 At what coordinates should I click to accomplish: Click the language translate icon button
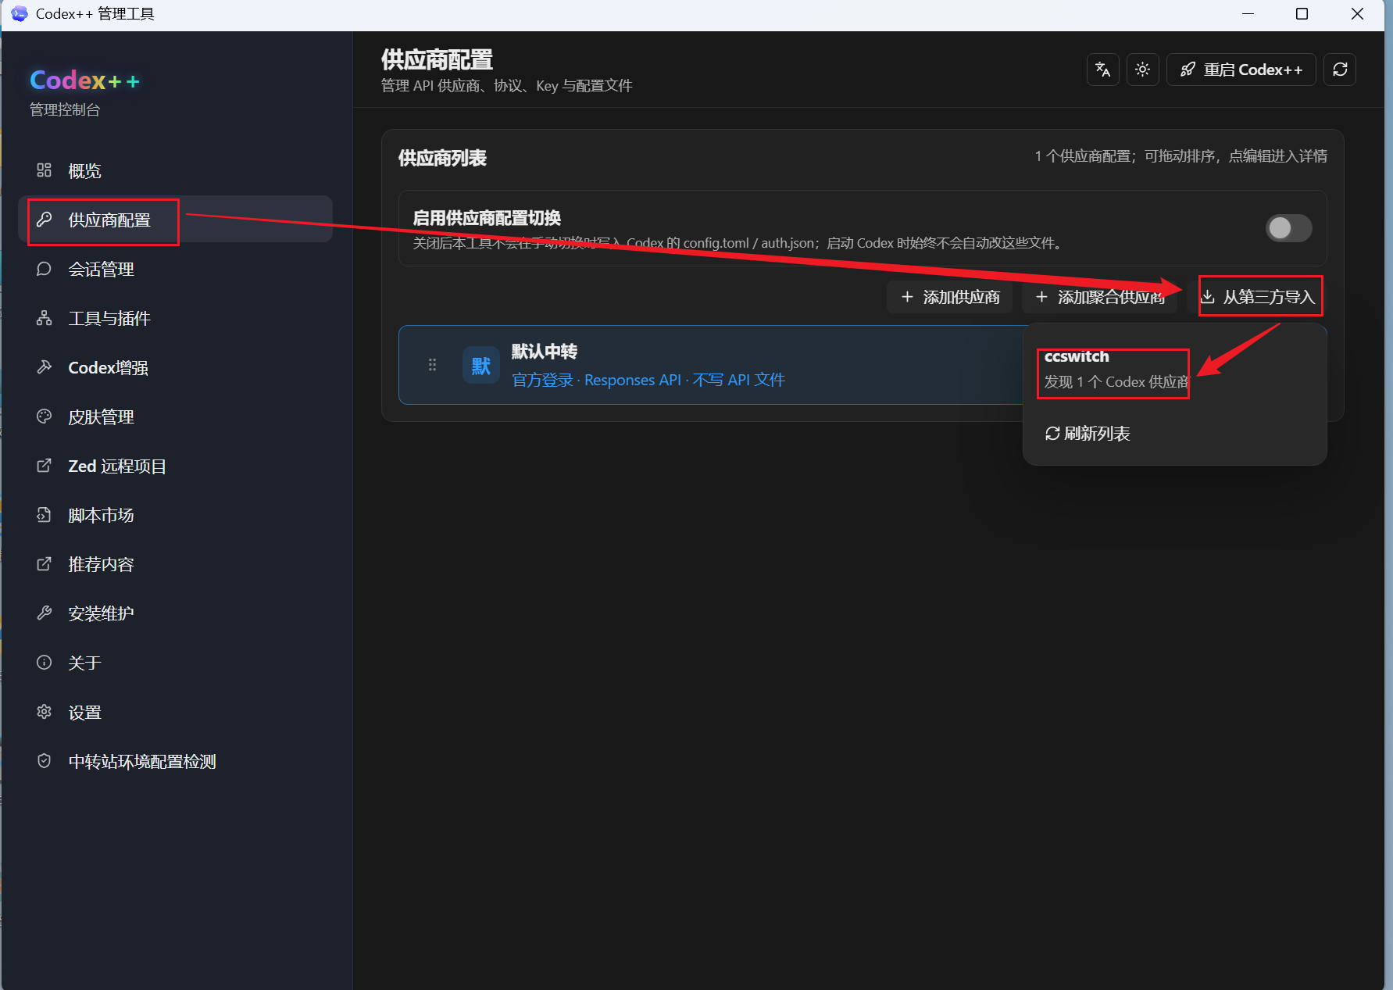[1103, 70]
